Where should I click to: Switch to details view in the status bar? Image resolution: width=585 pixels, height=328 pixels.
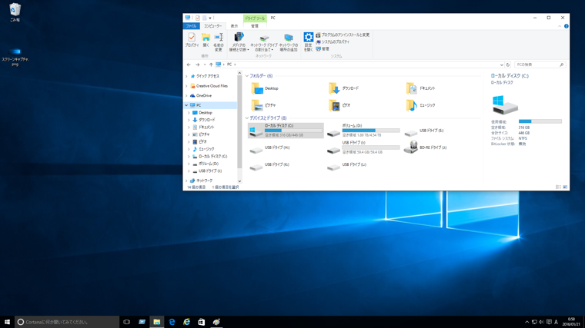(x=558, y=187)
